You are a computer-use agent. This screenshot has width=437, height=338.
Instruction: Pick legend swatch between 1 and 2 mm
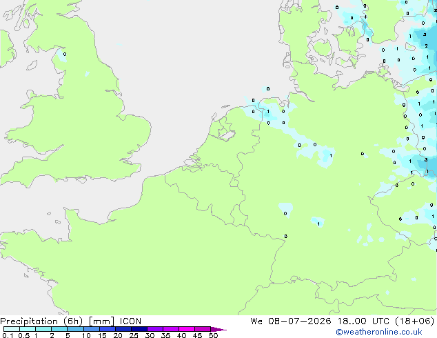(43, 329)
